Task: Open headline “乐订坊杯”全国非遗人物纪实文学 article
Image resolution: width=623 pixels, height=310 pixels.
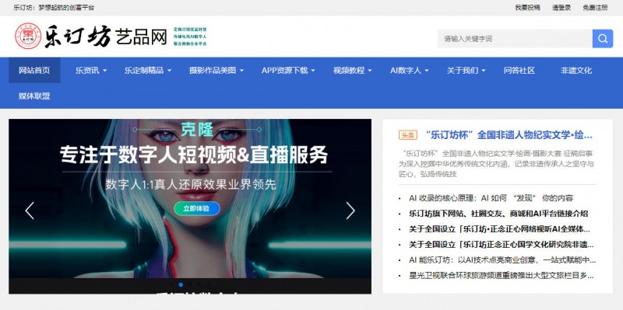Action: pos(509,135)
